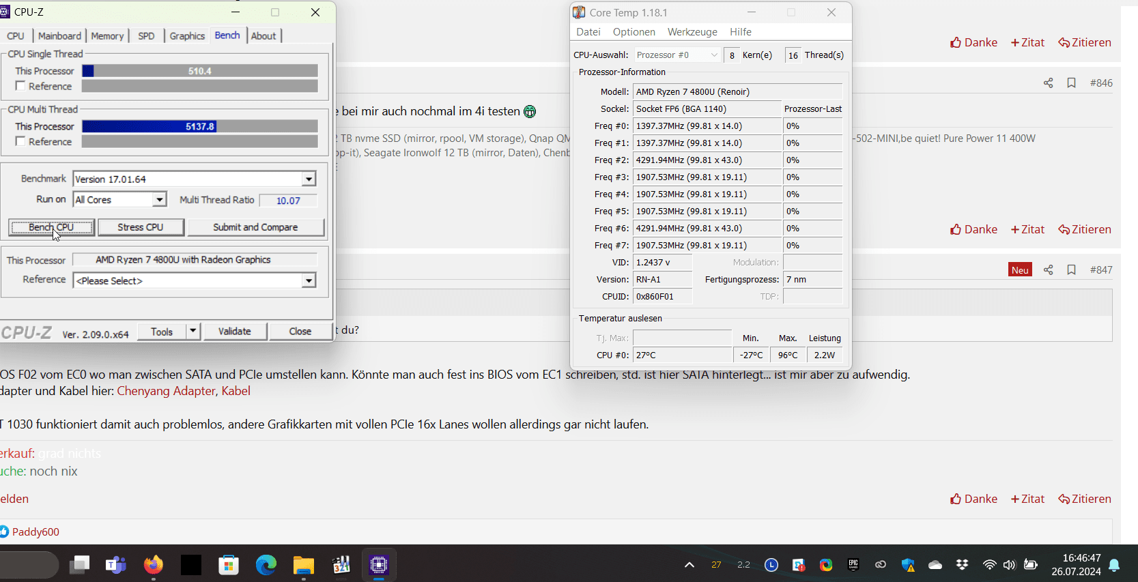Launch Microsoft Teams from the taskbar
This screenshot has width=1138, height=582.
pyautogui.click(x=116, y=564)
